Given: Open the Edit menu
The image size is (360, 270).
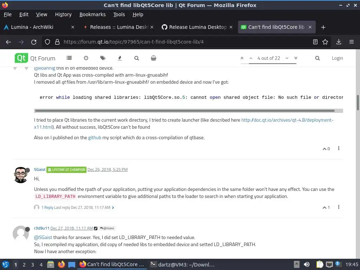Looking at the screenshot, I should pos(24,14).
